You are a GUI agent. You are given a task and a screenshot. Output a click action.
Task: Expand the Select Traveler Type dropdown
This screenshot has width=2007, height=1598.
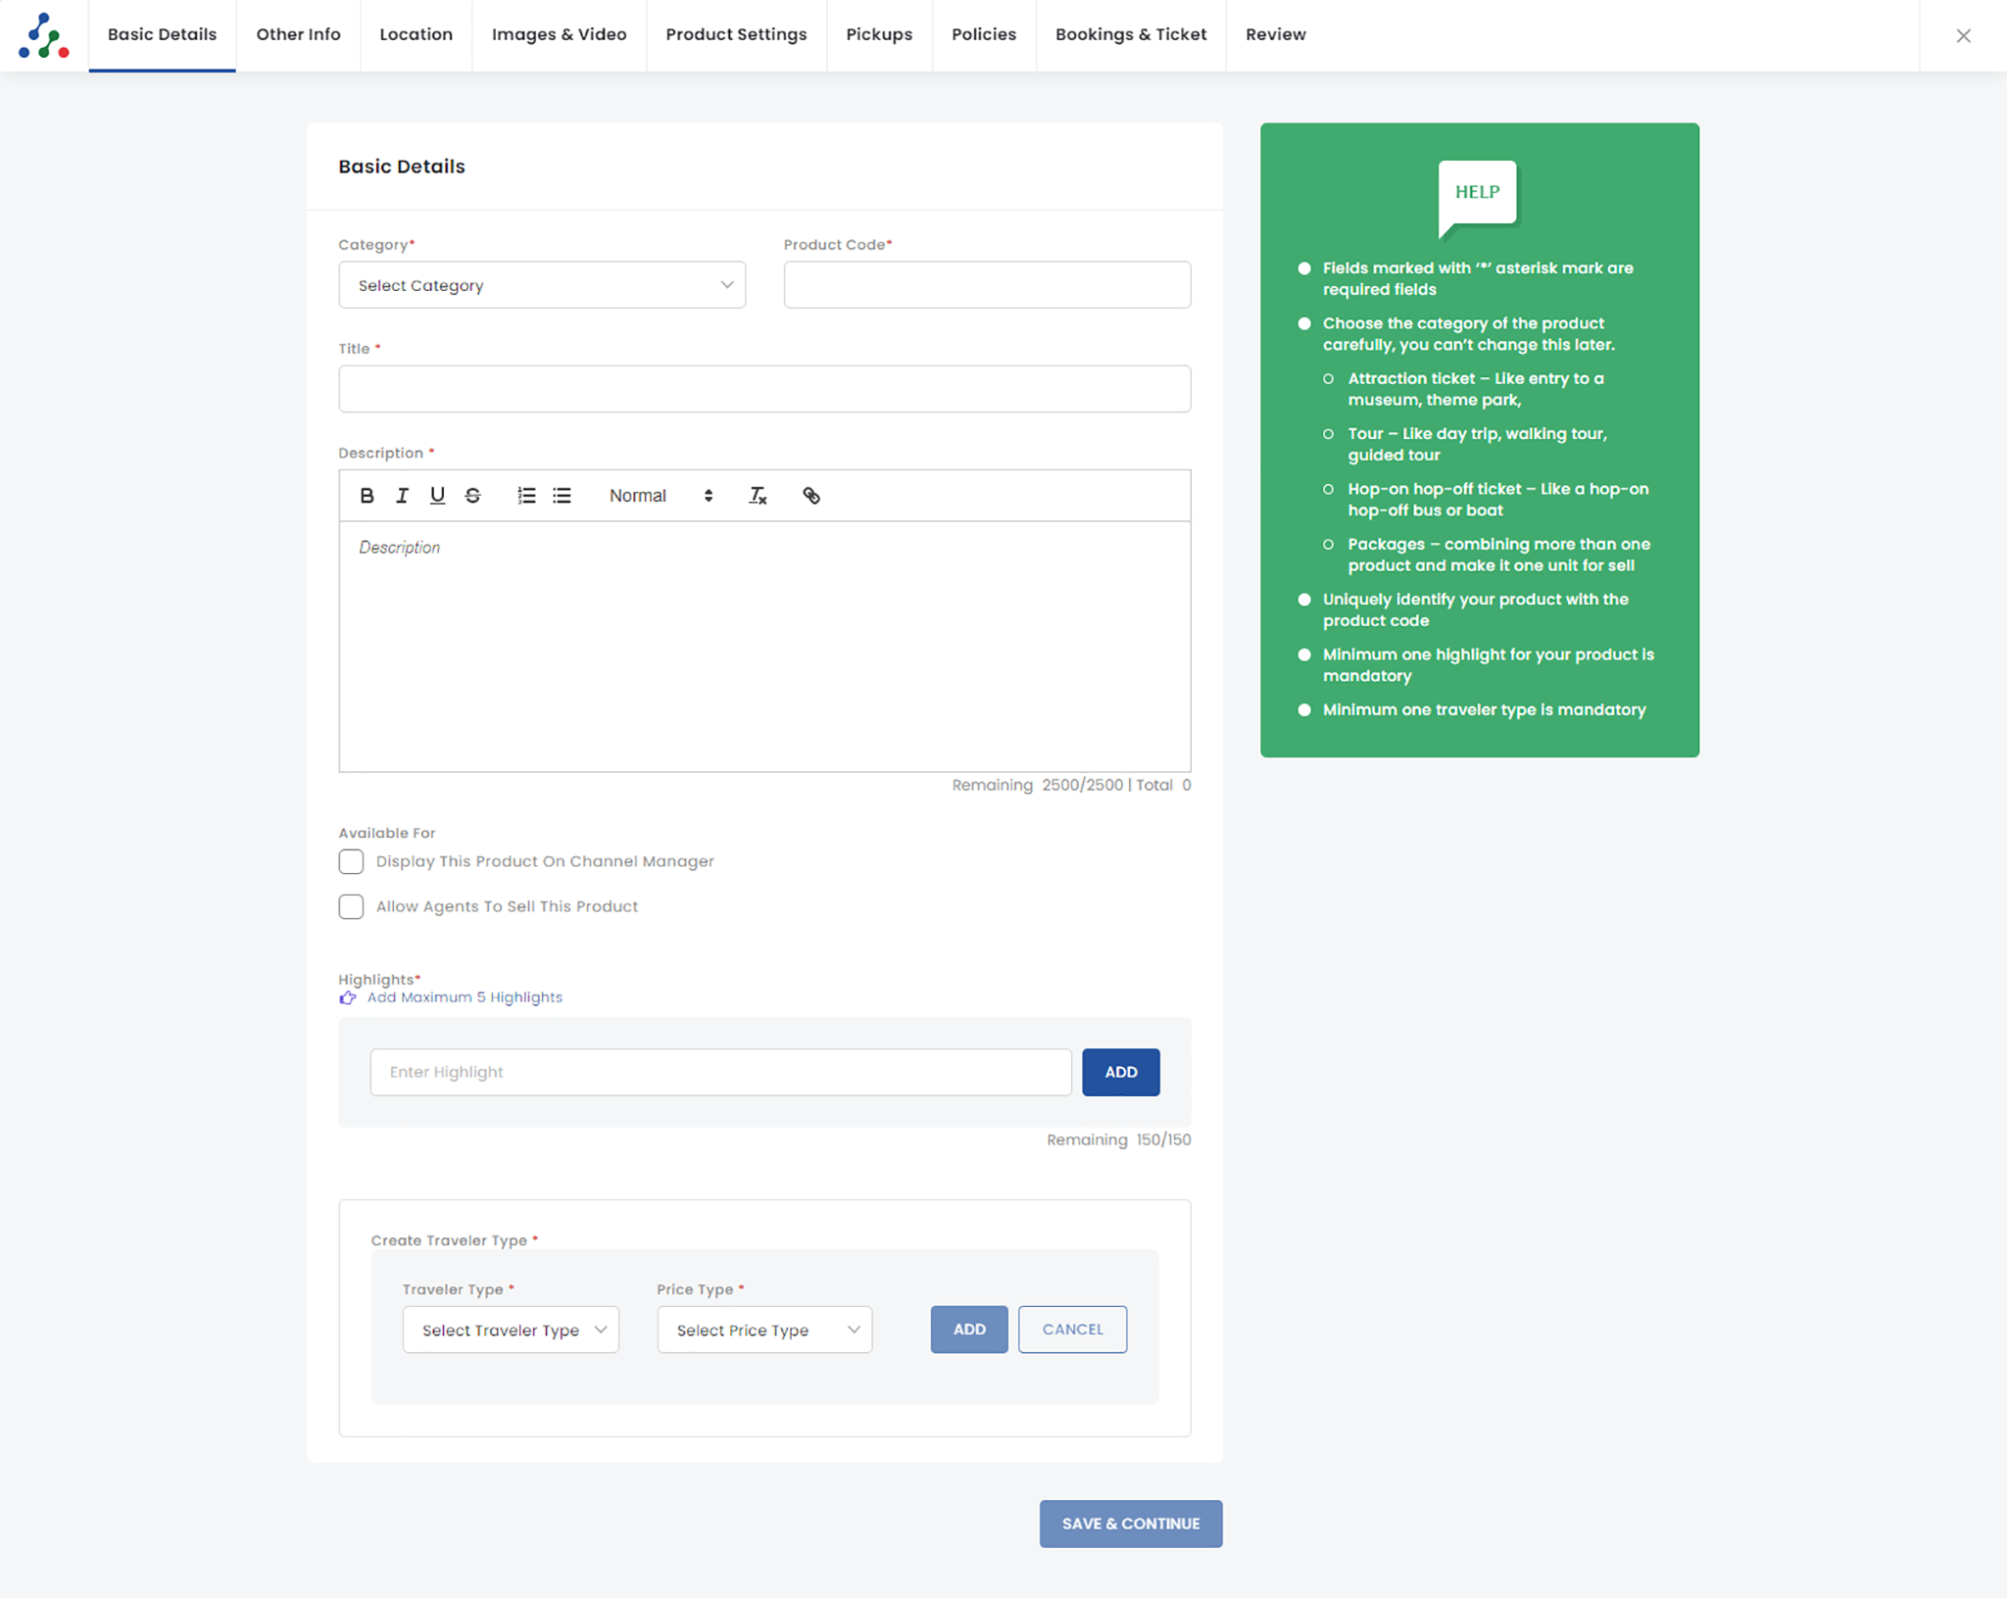point(511,1330)
